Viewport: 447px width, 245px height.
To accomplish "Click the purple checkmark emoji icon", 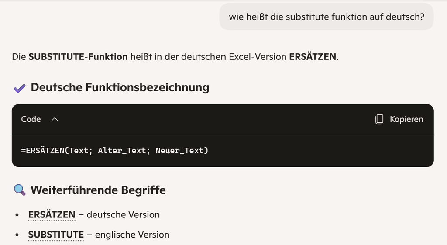I will point(20,88).
